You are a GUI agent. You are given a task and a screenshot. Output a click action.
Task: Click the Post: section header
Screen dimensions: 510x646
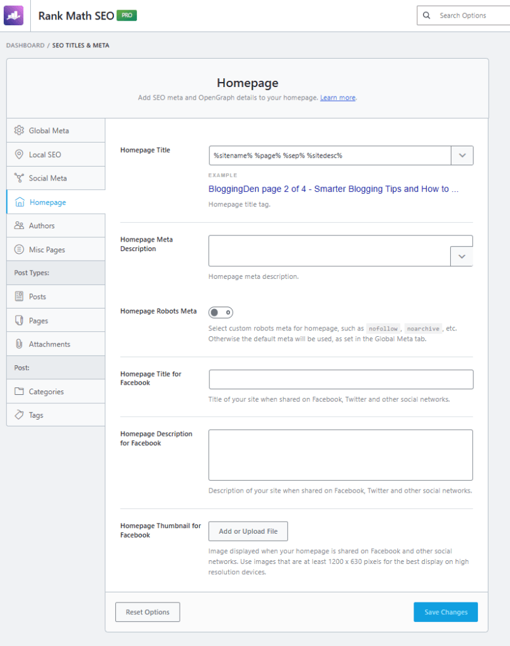tap(56, 368)
